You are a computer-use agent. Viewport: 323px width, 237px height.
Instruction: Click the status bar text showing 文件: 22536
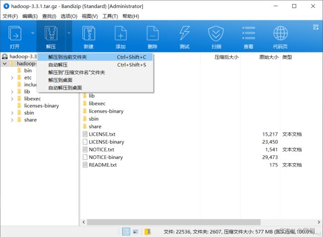pos(178,232)
